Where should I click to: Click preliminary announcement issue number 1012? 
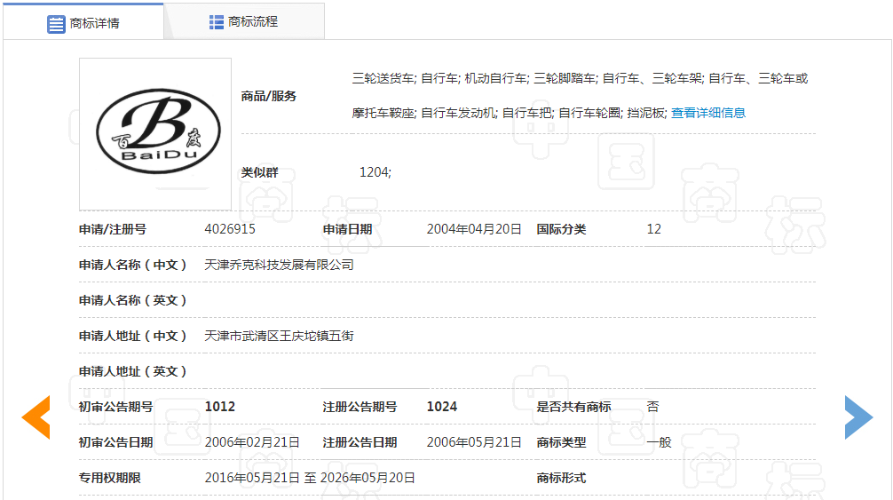pos(219,407)
